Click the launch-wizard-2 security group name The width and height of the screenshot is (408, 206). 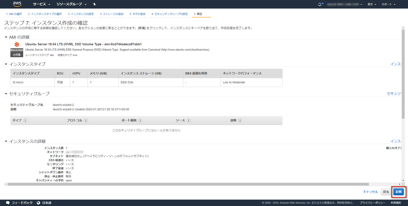(x=63, y=105)
